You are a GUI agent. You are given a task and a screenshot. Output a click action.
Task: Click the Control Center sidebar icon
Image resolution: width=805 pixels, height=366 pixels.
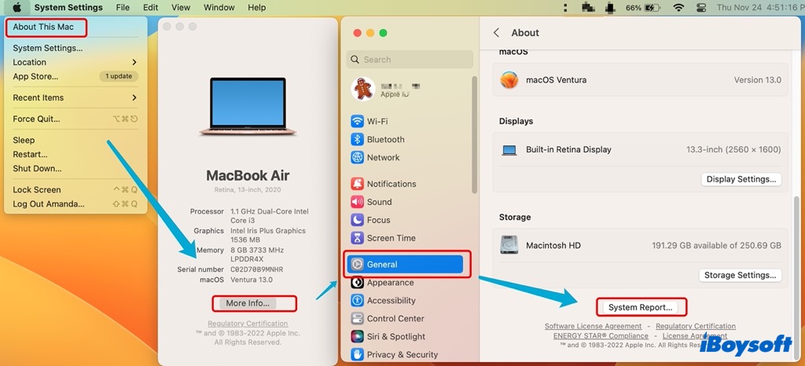(x=358, y=318)
